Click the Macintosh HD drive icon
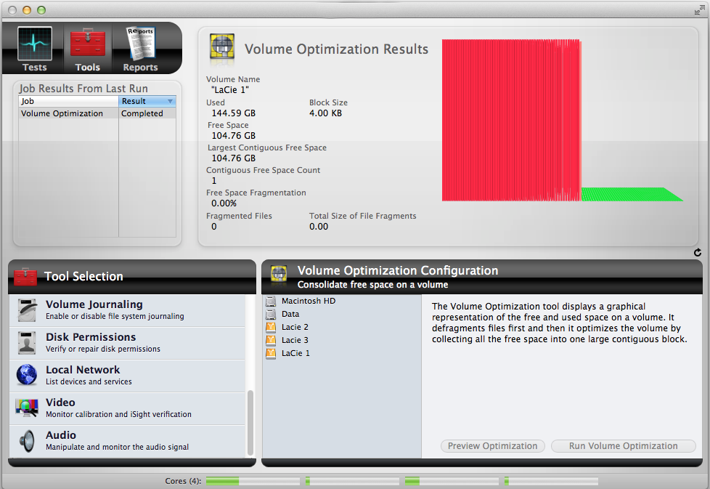Screen dimensions: 710x489 (271, 301)
